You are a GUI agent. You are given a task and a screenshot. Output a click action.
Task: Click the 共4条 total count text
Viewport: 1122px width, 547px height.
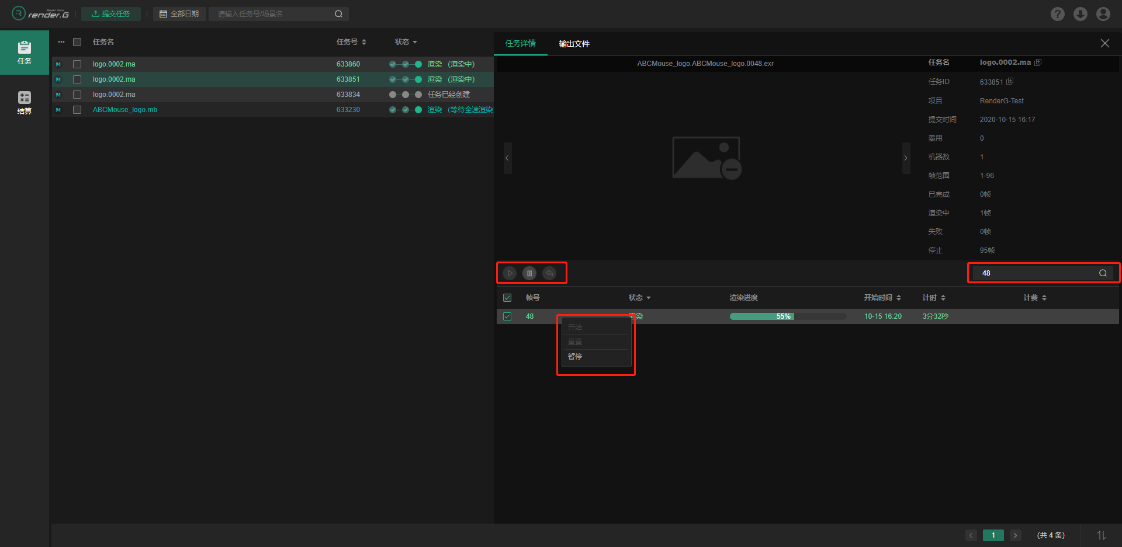click(1051, 535)
